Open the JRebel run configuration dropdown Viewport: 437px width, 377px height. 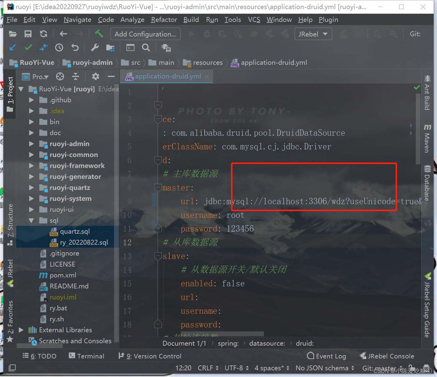click(313, 34)
